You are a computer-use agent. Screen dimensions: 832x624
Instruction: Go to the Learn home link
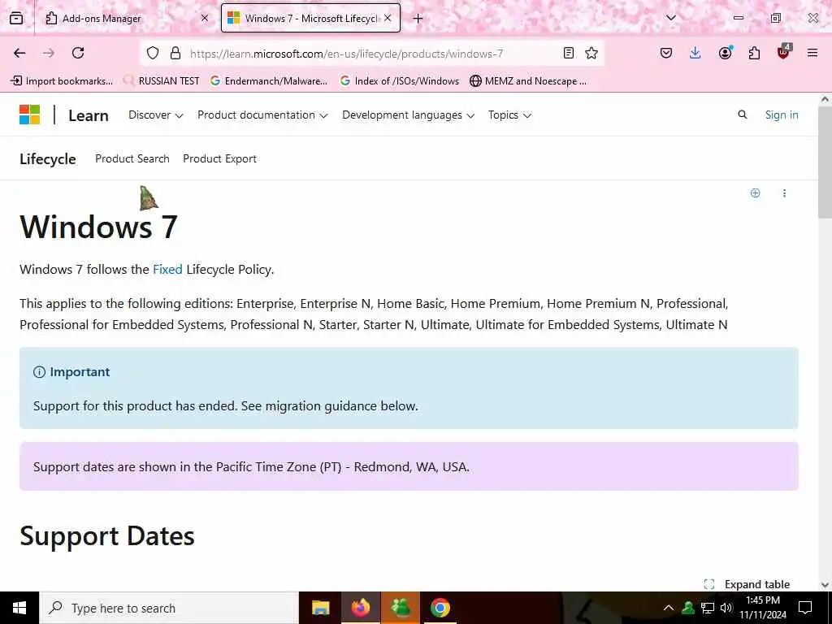pos(88,115)
